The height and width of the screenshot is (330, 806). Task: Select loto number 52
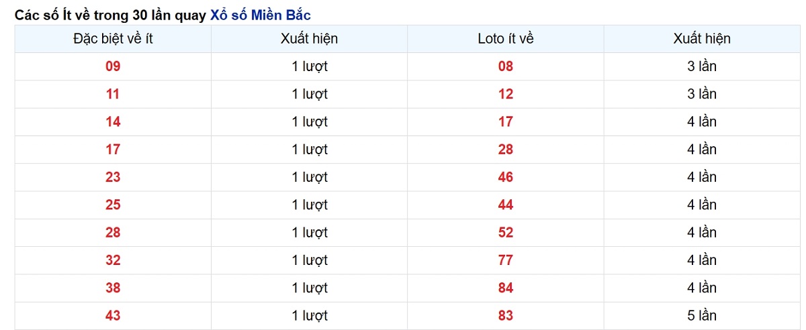coord(506,232)
